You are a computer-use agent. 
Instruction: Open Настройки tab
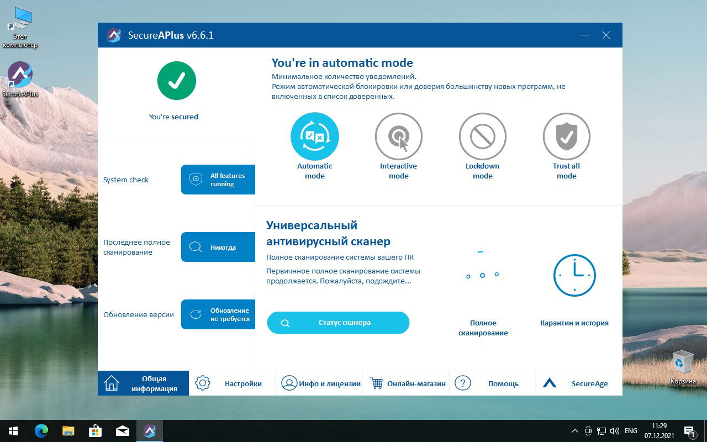pos(232,383)
